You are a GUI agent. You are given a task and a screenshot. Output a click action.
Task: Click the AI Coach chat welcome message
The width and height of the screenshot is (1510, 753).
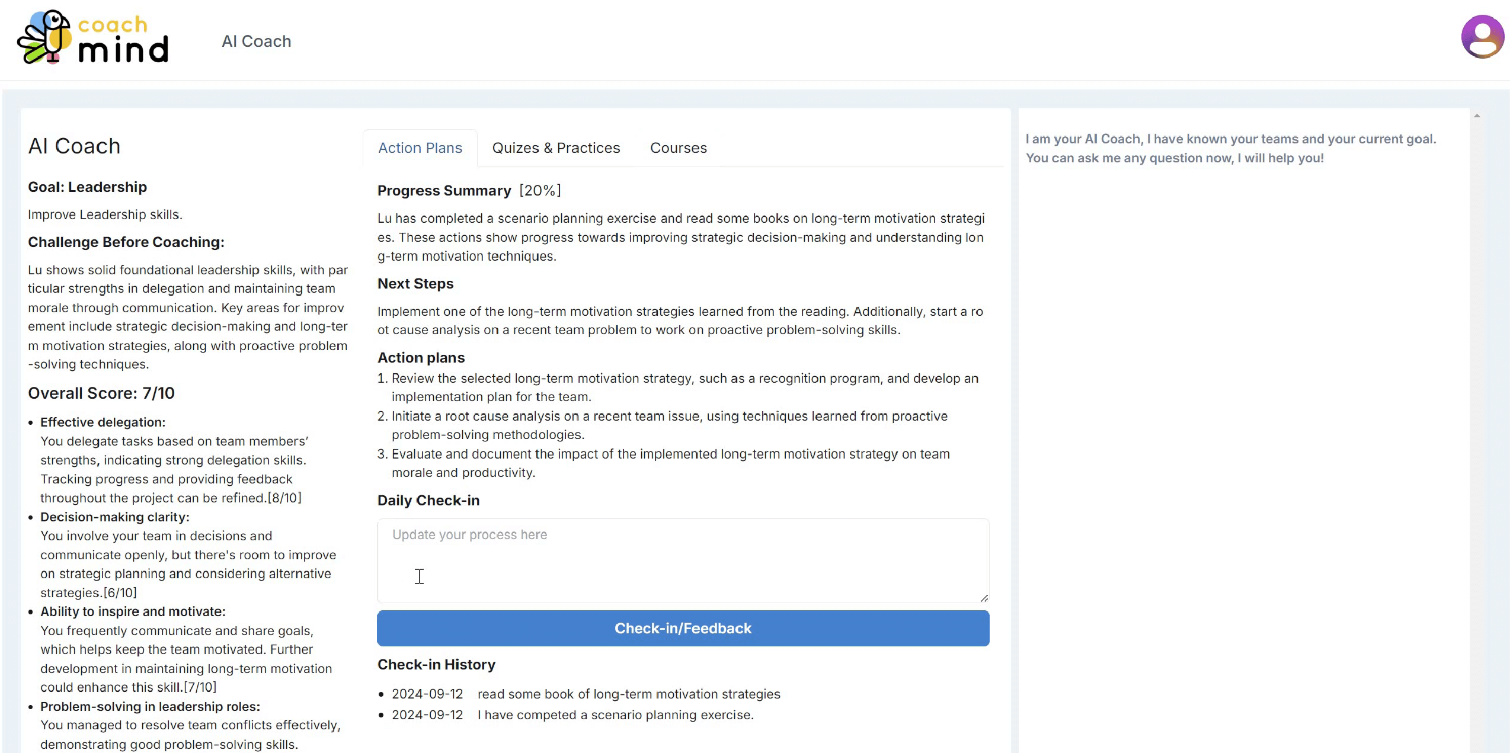pyautogui.click(x=1231, y=149)
